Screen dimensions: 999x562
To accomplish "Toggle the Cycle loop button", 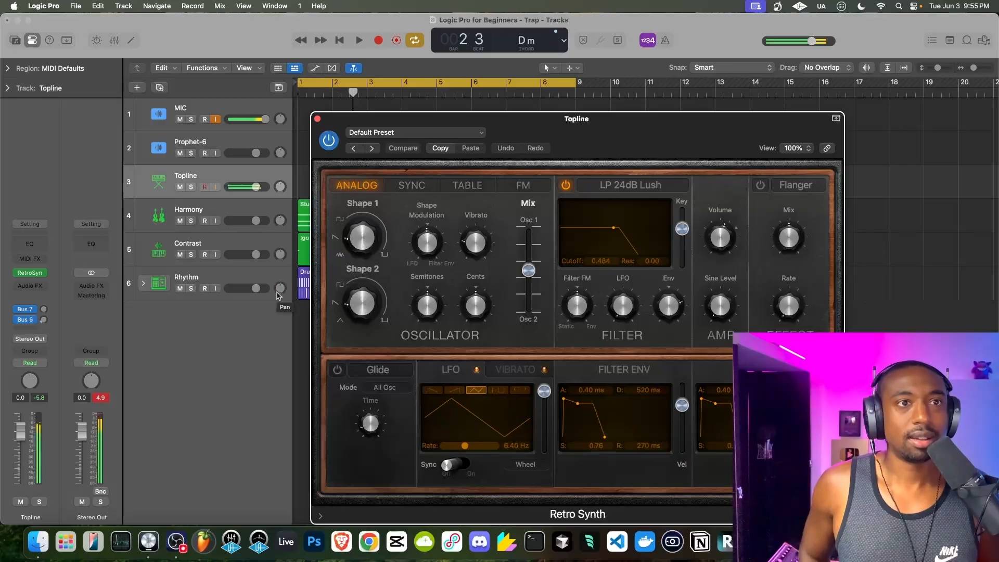I will 415,40.
